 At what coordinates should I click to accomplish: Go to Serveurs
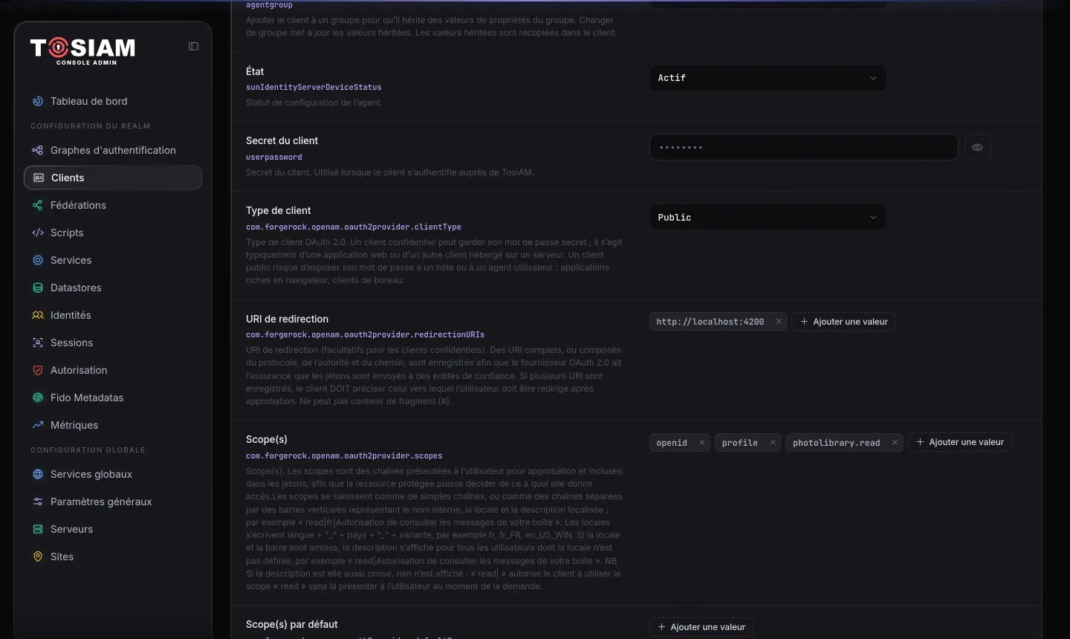click(113, 529)
